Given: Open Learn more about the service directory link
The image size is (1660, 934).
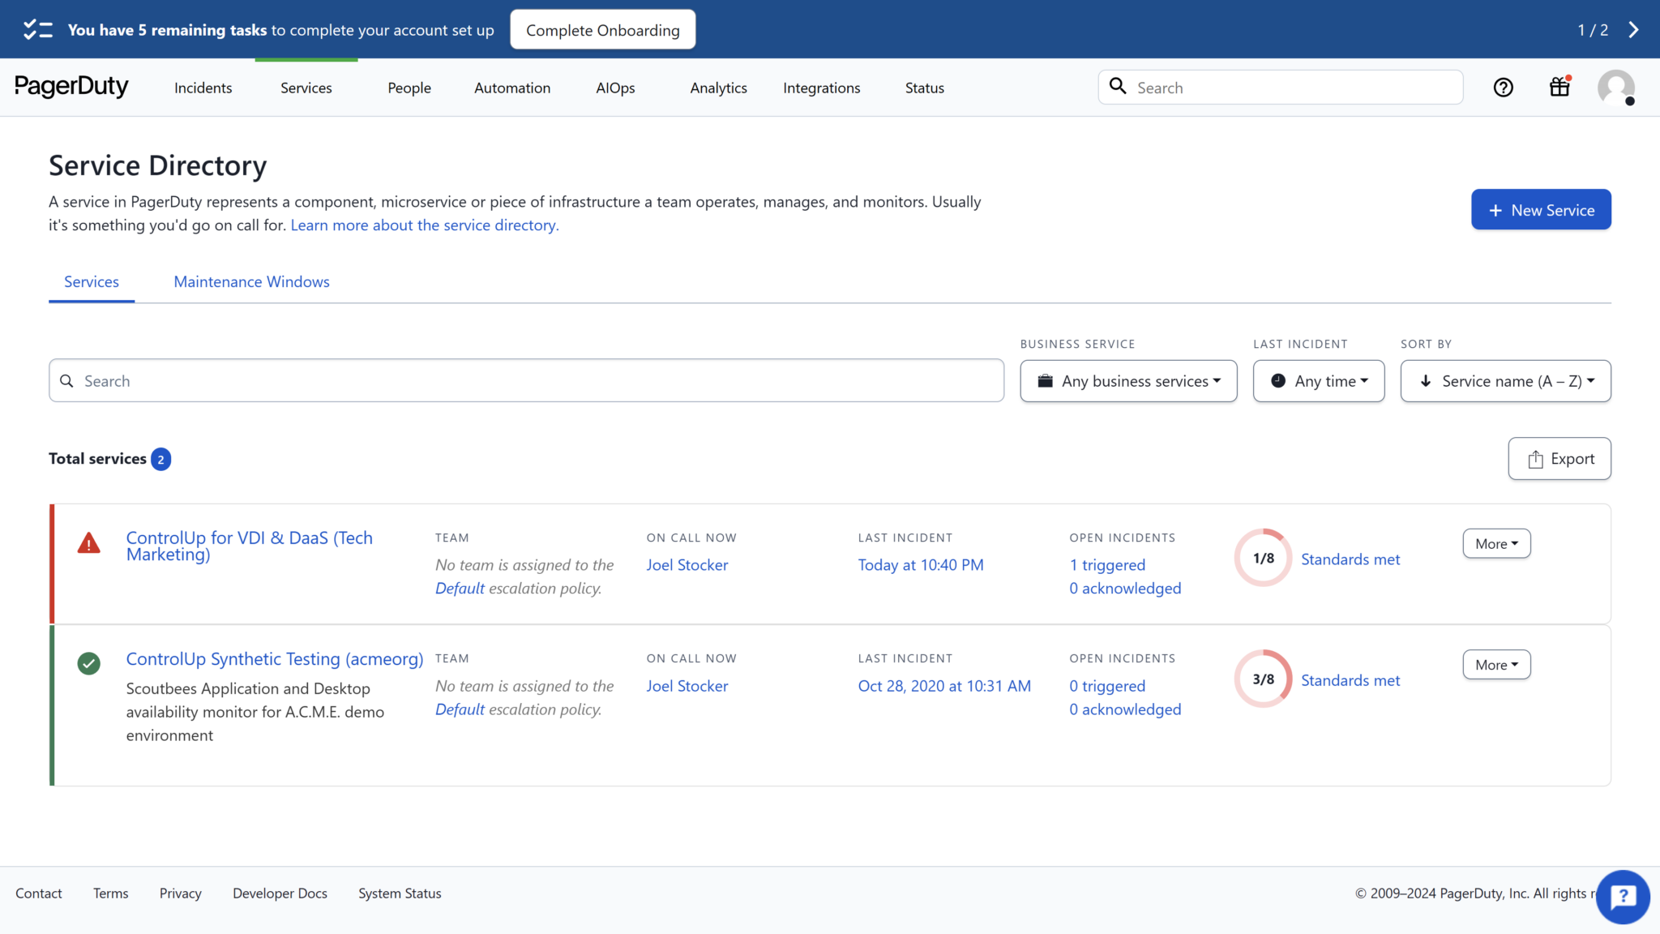Looking at the screenshot, I should point(424,225).
